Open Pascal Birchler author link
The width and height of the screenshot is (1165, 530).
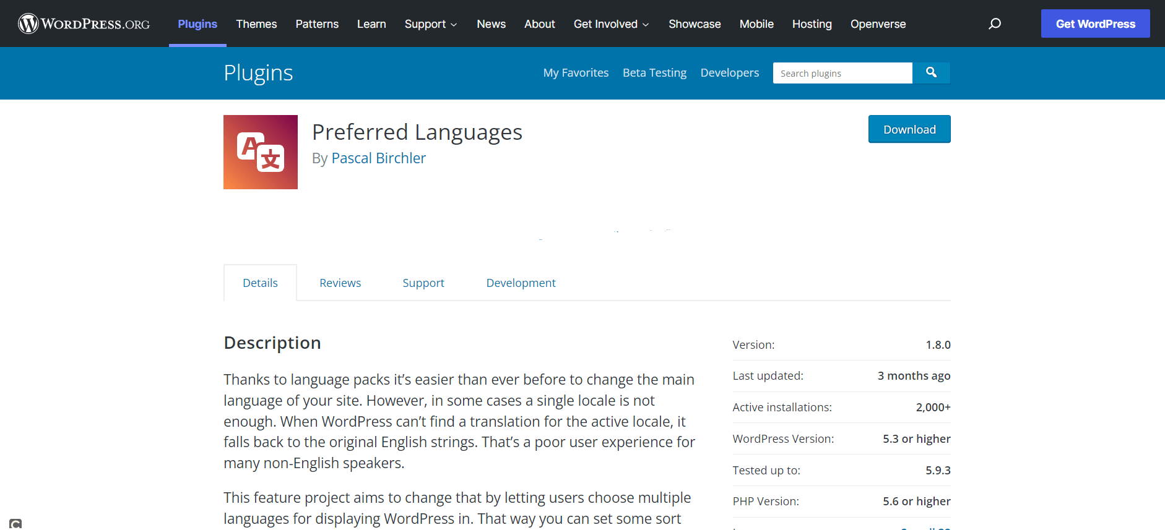pyautogui.click(x=378, y=158)
